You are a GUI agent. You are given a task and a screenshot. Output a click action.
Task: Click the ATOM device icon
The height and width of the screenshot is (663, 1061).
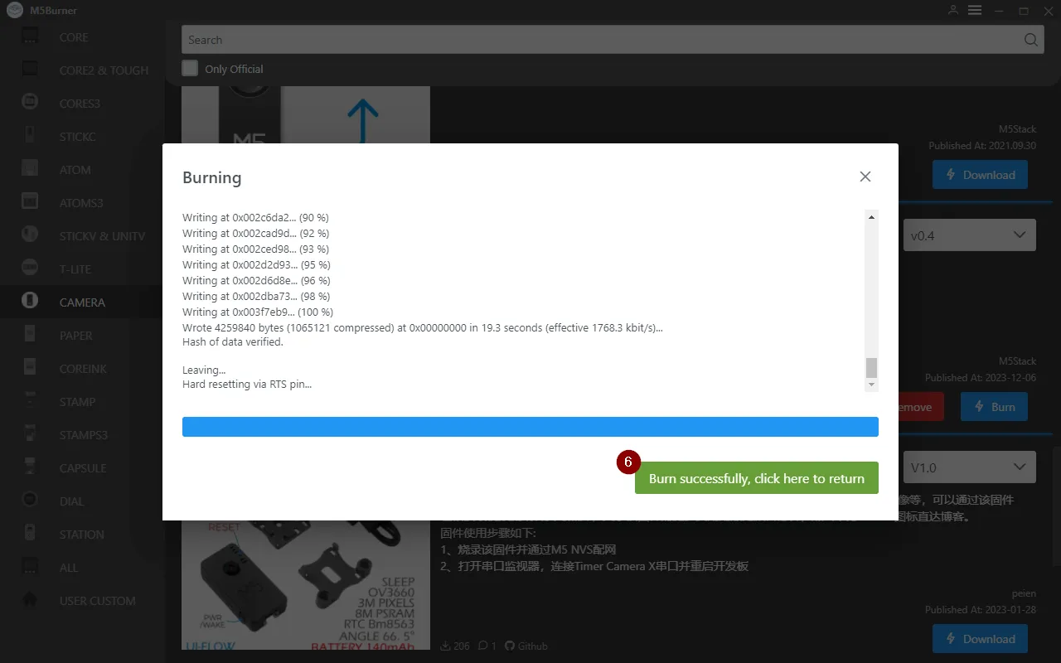(30, 170)
